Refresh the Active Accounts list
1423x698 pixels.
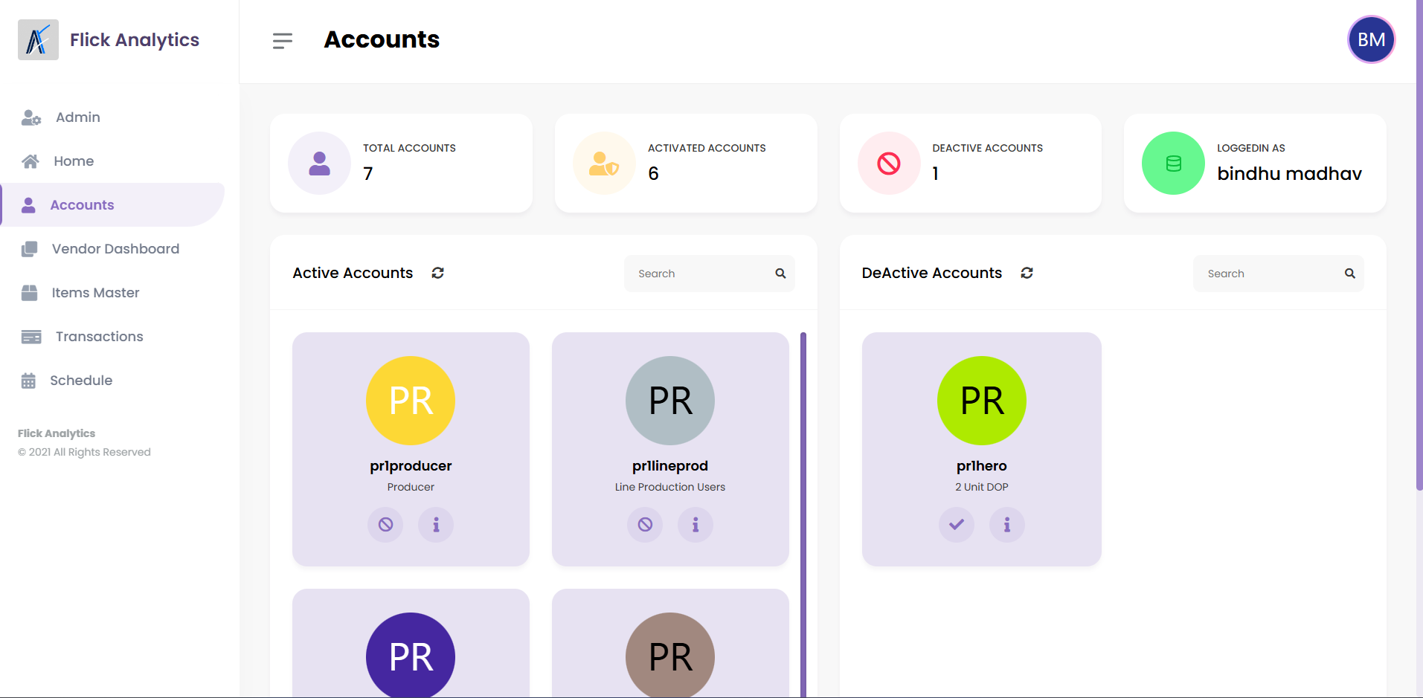(437, 273)
